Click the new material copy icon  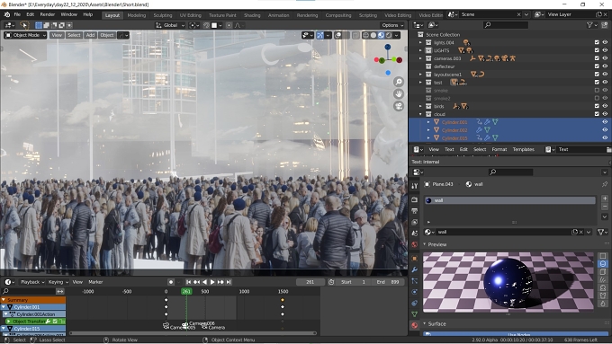574,232
